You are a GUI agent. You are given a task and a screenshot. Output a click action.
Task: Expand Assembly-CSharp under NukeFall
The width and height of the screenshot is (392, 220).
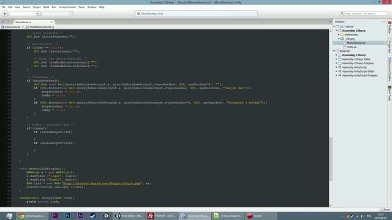point(336,55)
